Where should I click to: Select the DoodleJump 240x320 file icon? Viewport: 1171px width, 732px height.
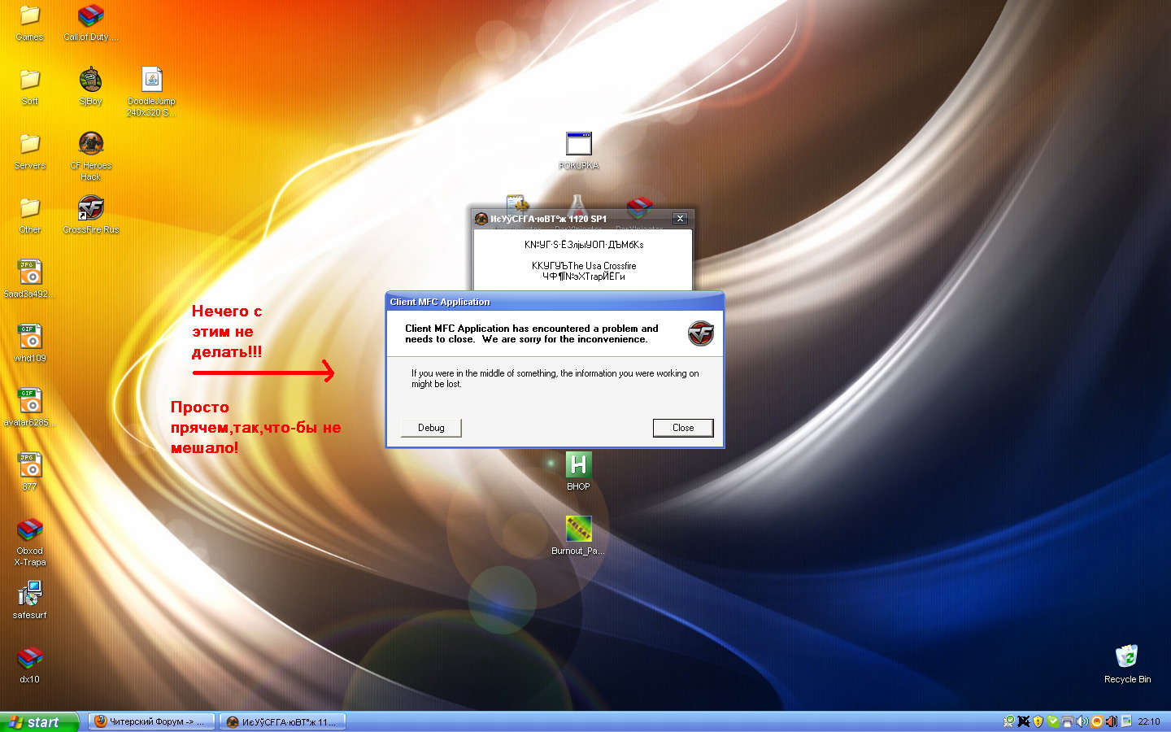point(152,91)
